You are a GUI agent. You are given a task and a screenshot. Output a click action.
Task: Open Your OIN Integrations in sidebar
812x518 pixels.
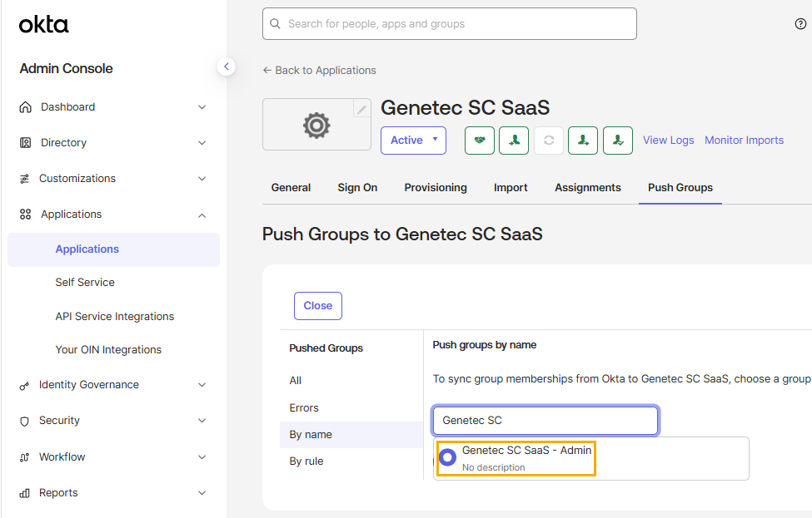coord(108,350)
